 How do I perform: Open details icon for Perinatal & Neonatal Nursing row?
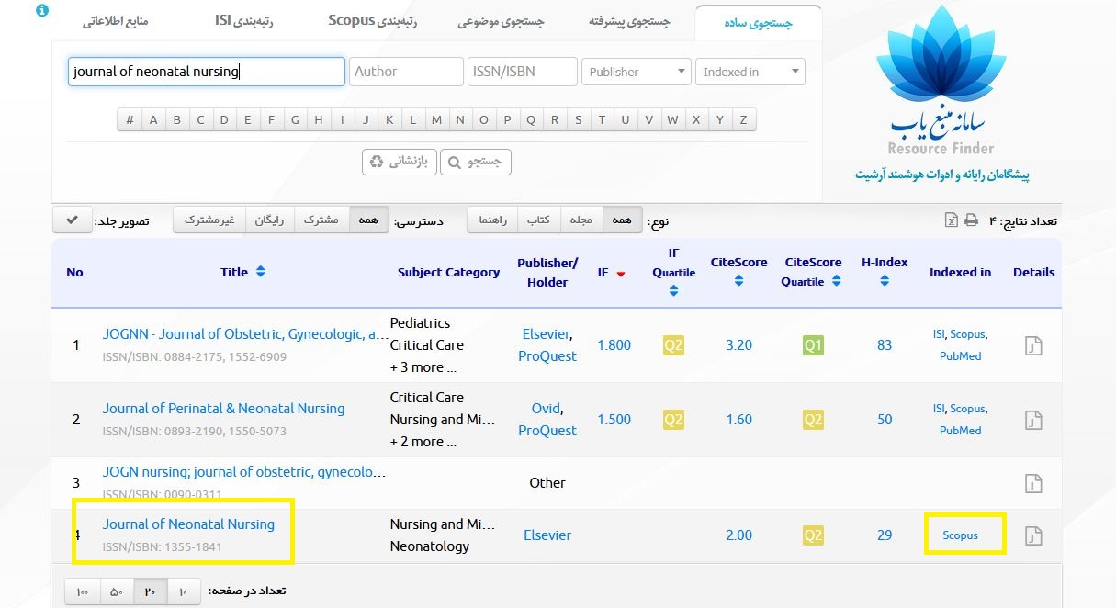click(1033, 421)
